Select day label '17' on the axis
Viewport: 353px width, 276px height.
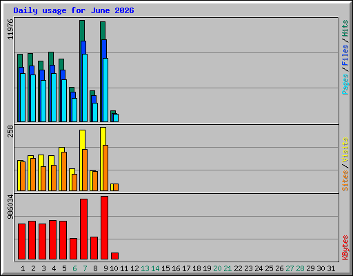pos(186,268)
